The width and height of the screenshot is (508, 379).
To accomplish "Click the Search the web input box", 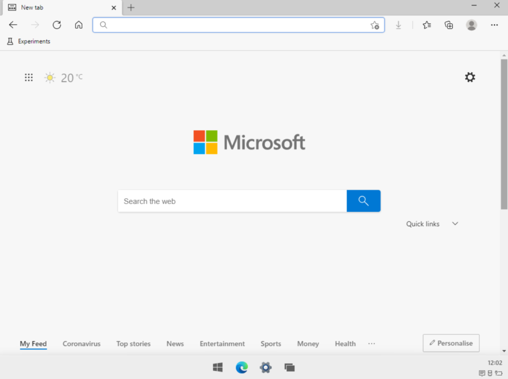I will click(x=223, y=201).
